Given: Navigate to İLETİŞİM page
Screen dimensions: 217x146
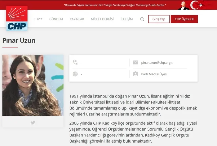Looking at the screenshot, I should click(x=126, y=19).
